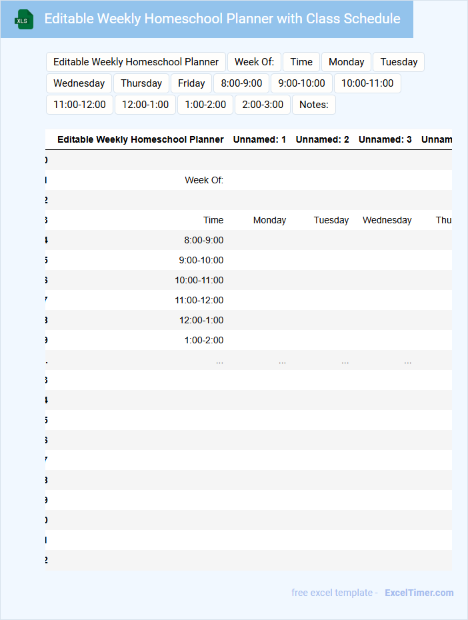Select the 'Monday' tag
The height and width of the screenshot is (620, 468).
pyautogui.click(x=346, y=62)
